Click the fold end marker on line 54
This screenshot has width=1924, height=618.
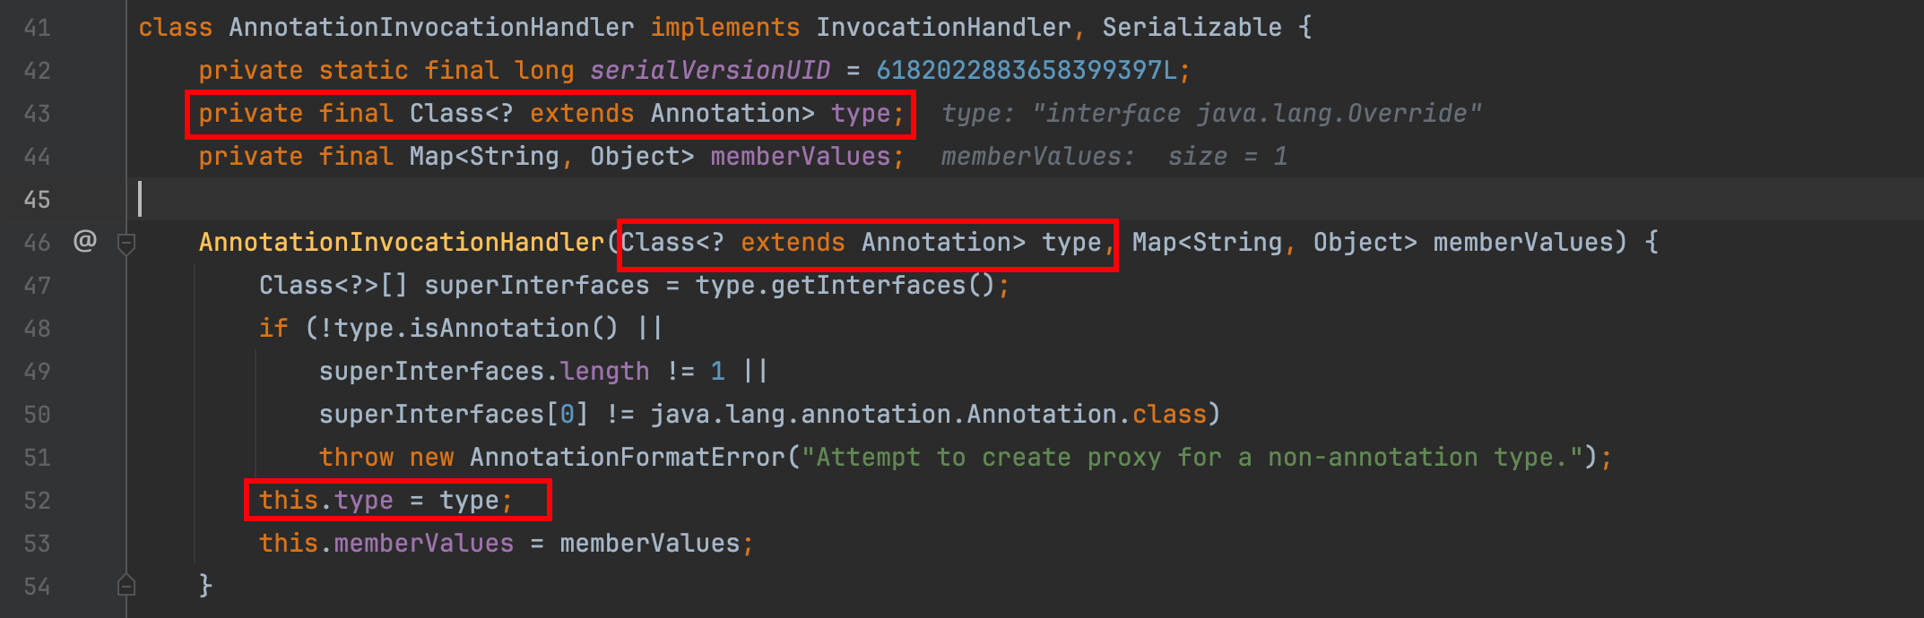click(126, 586)
